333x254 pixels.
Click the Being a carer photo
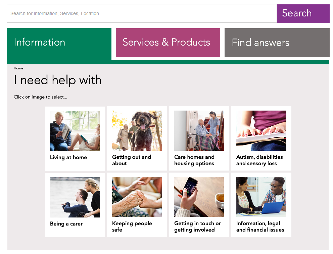[75, 197]
